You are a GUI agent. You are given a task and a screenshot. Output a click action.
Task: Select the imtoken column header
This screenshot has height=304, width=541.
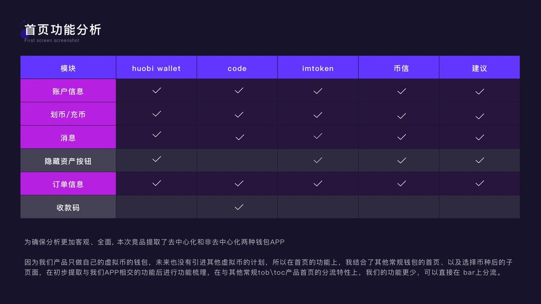tap(318, 68)
